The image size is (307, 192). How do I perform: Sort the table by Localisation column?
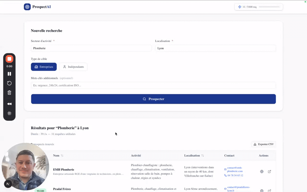point(194,156)
